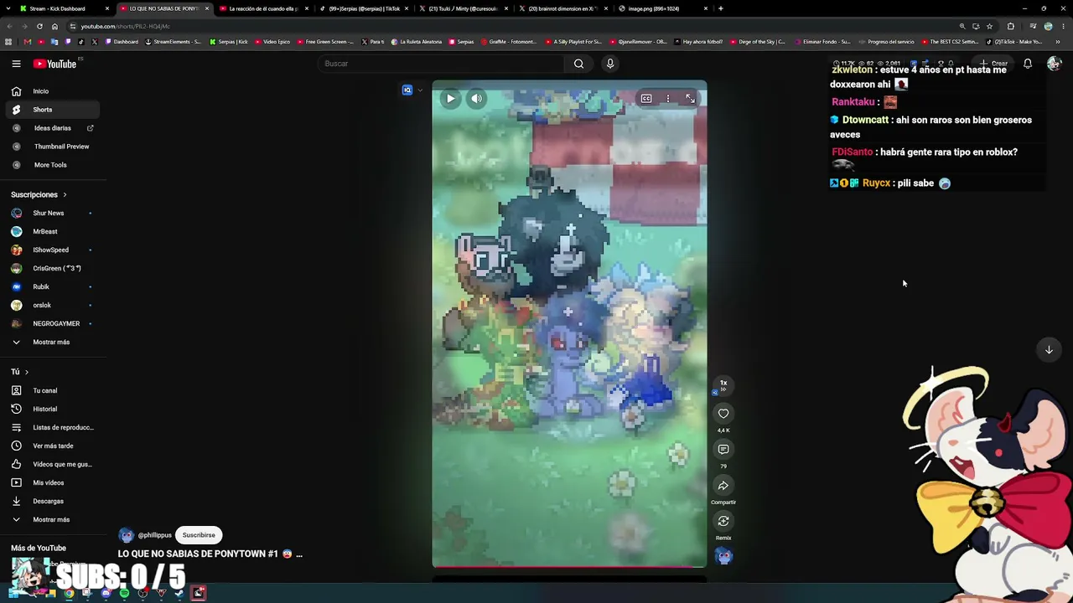Click the Crear button
The width and height of the screenshot is (1073, 603).
(x=994, y=64)
